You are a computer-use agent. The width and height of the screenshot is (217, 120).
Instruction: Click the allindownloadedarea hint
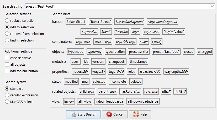point(143,101)
